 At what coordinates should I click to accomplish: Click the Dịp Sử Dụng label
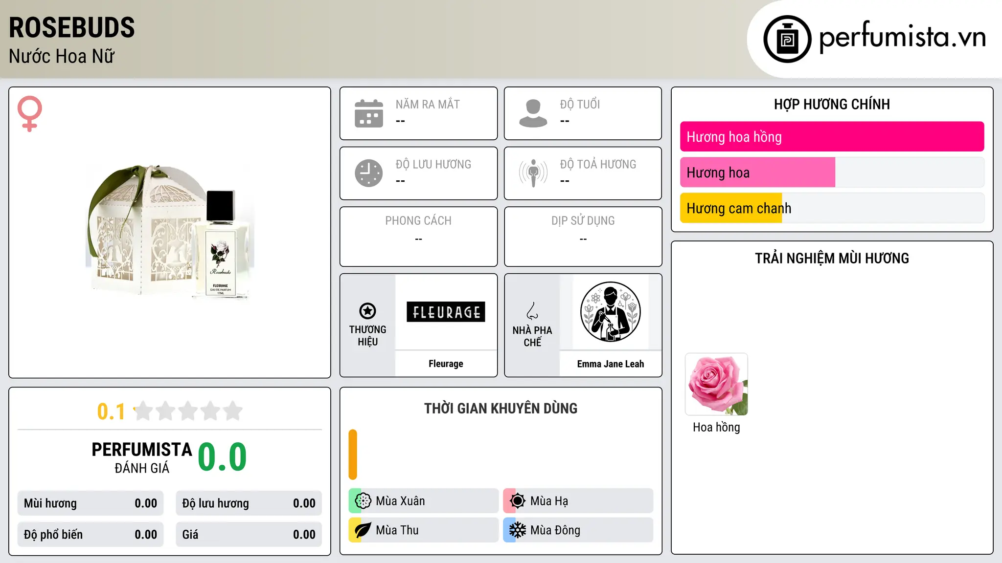[583, 220]
